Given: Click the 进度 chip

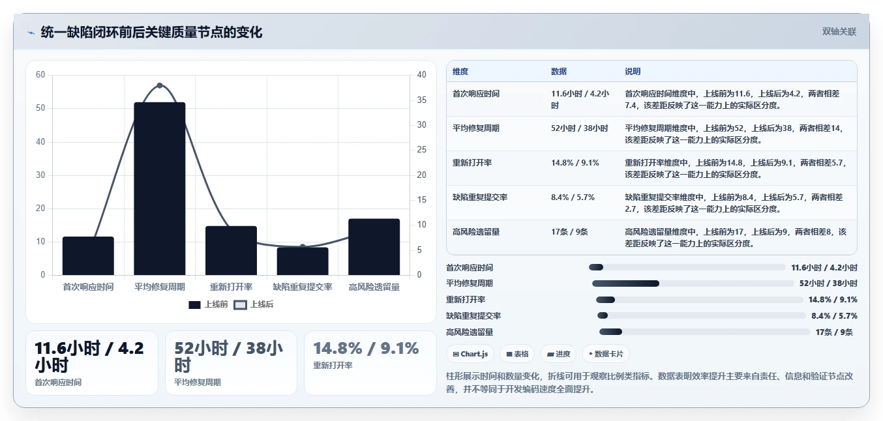Looking at the screenshot, I should pyautogui.click(x=559, y=354).
